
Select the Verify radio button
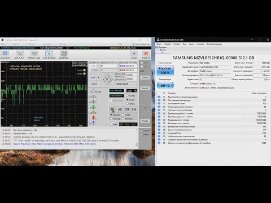[x=127, y=96]
